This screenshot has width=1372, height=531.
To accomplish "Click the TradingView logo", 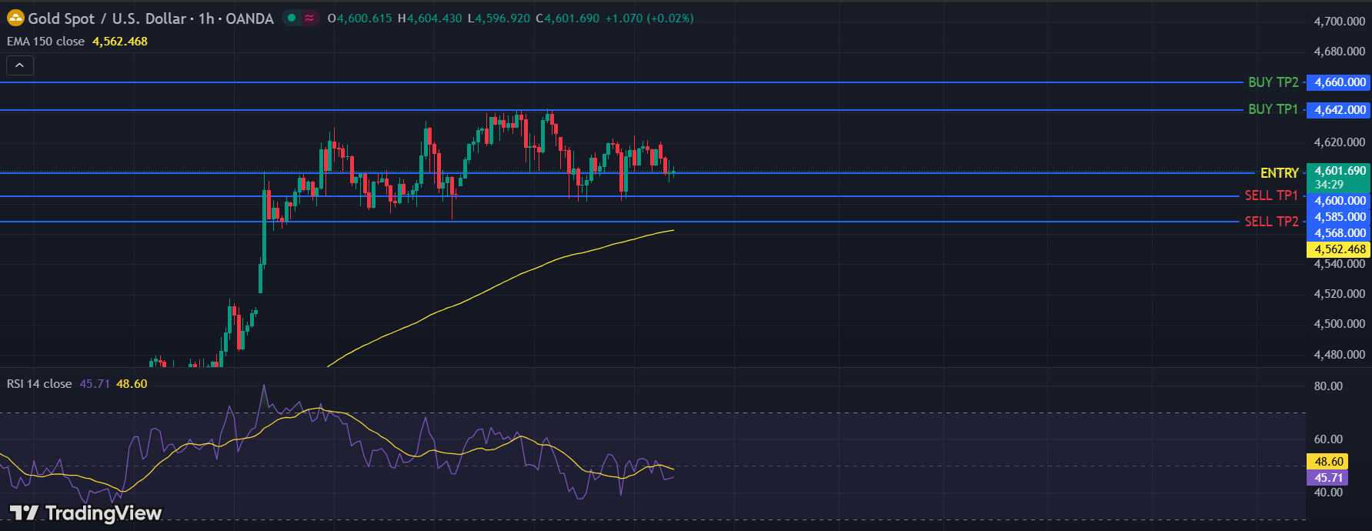I will pyautogui.click(x=85, y=513).
